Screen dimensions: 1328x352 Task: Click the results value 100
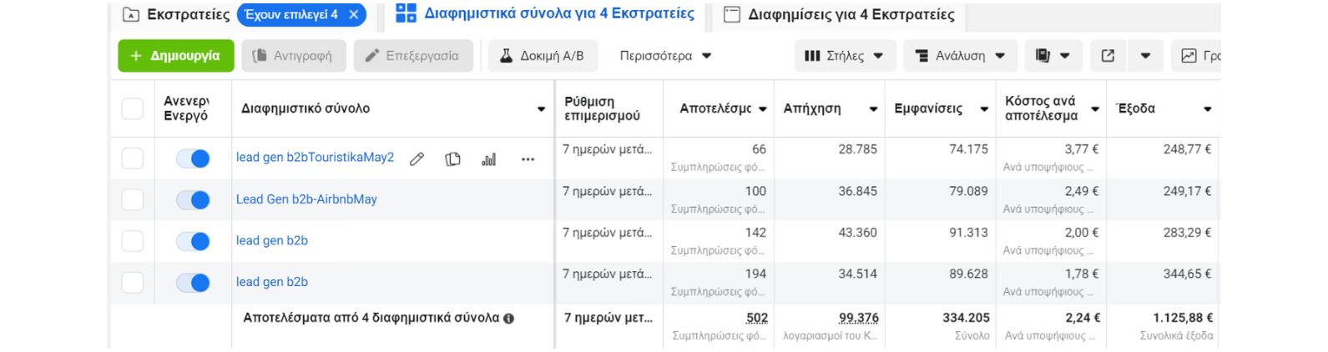755,191
